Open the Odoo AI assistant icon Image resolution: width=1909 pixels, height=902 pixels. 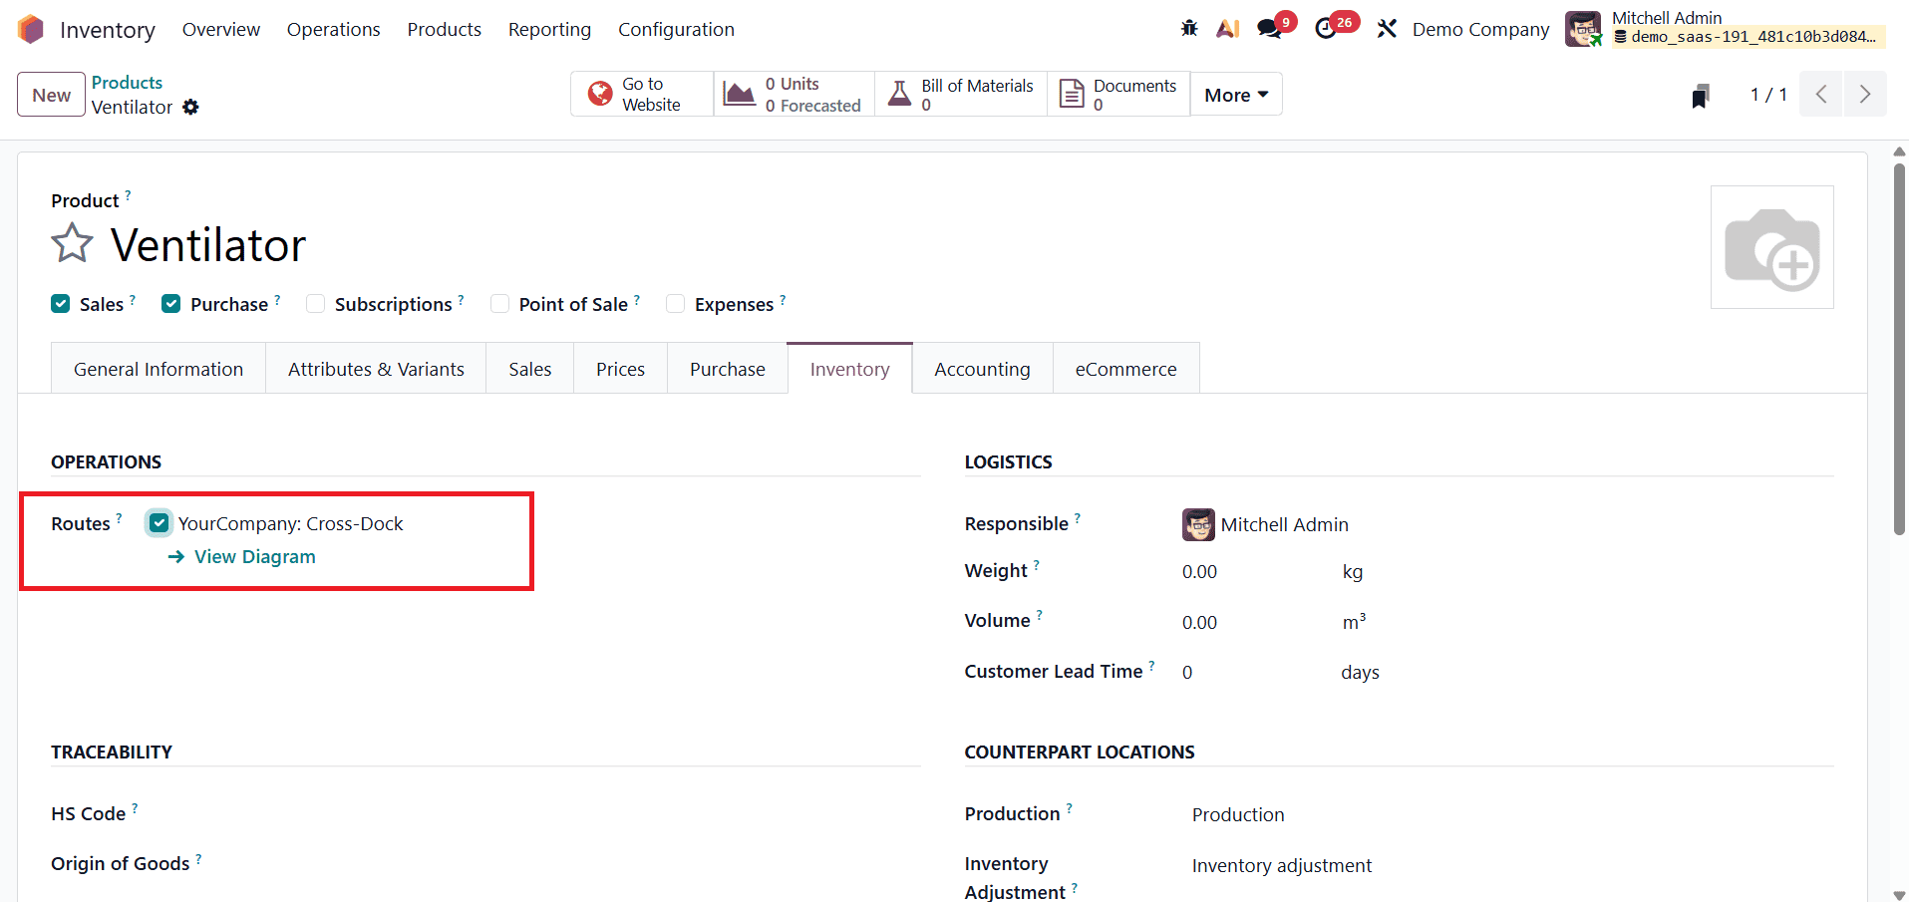pos(1227,29)
